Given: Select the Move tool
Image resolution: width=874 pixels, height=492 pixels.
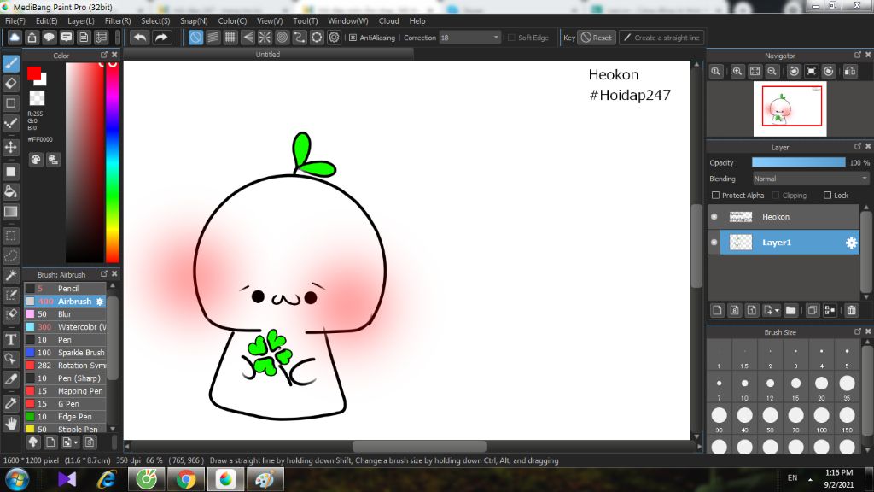Looking at the screenshot, I should coord(10,147).
